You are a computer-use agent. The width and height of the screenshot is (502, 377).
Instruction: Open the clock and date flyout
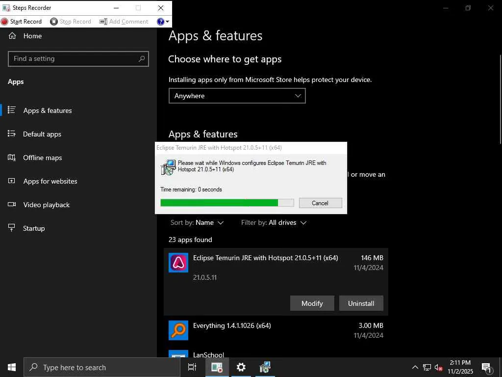(460, 367)
